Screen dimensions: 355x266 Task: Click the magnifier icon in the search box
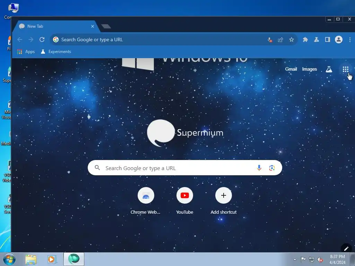click(97, 168)
